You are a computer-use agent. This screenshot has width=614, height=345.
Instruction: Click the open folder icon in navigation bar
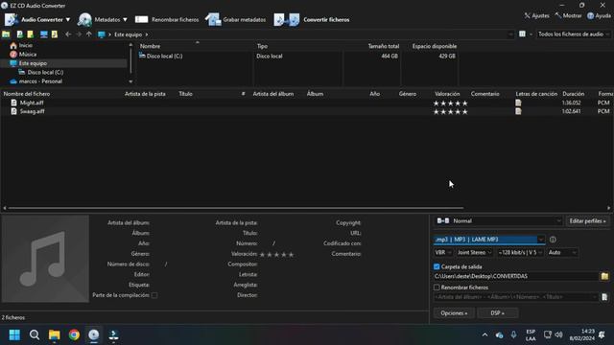pyautogui.click(x=6, y=34)
